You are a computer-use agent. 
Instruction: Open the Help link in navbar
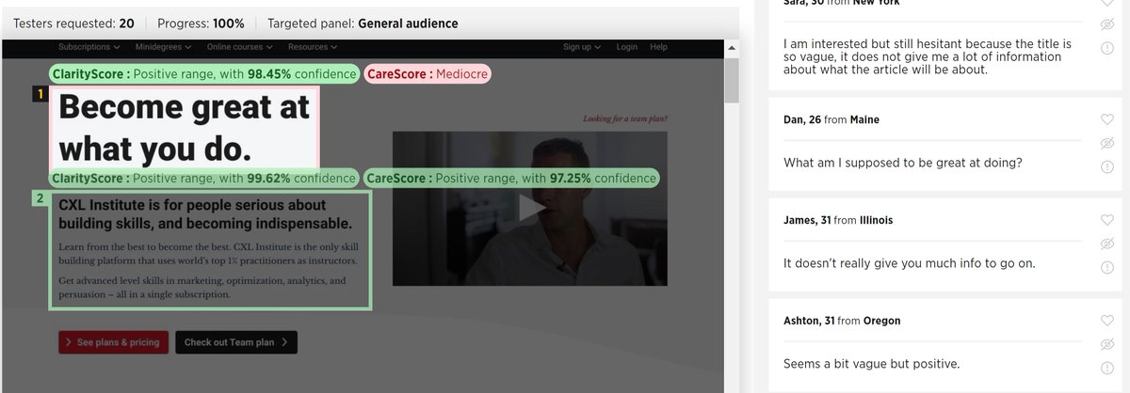658,47
